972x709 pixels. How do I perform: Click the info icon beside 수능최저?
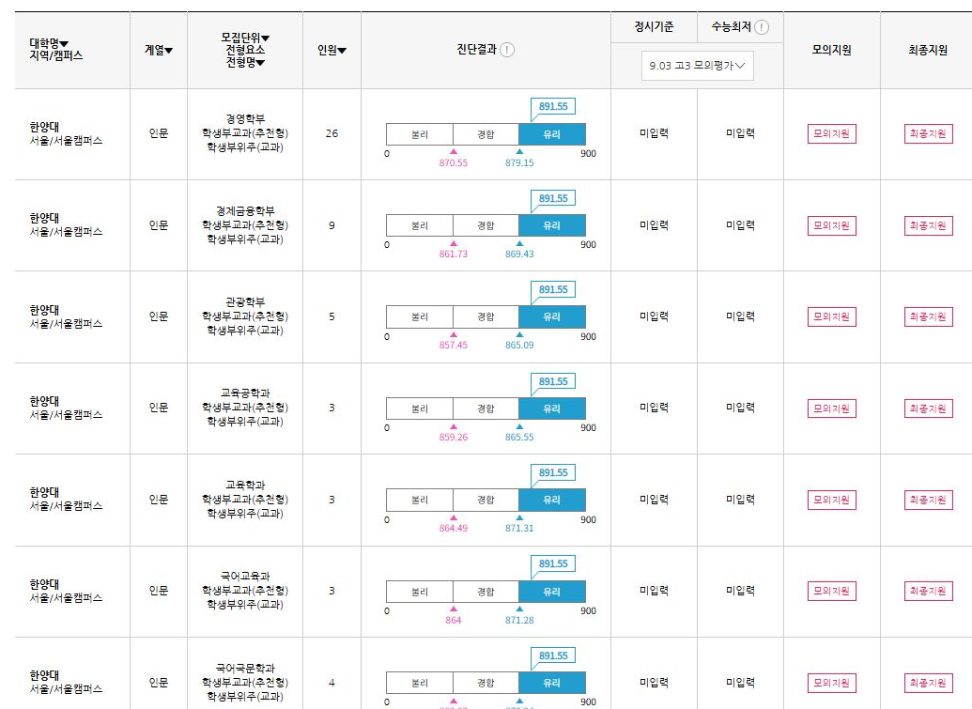click(762, 27)
